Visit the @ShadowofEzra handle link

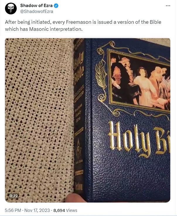point(37,11)
